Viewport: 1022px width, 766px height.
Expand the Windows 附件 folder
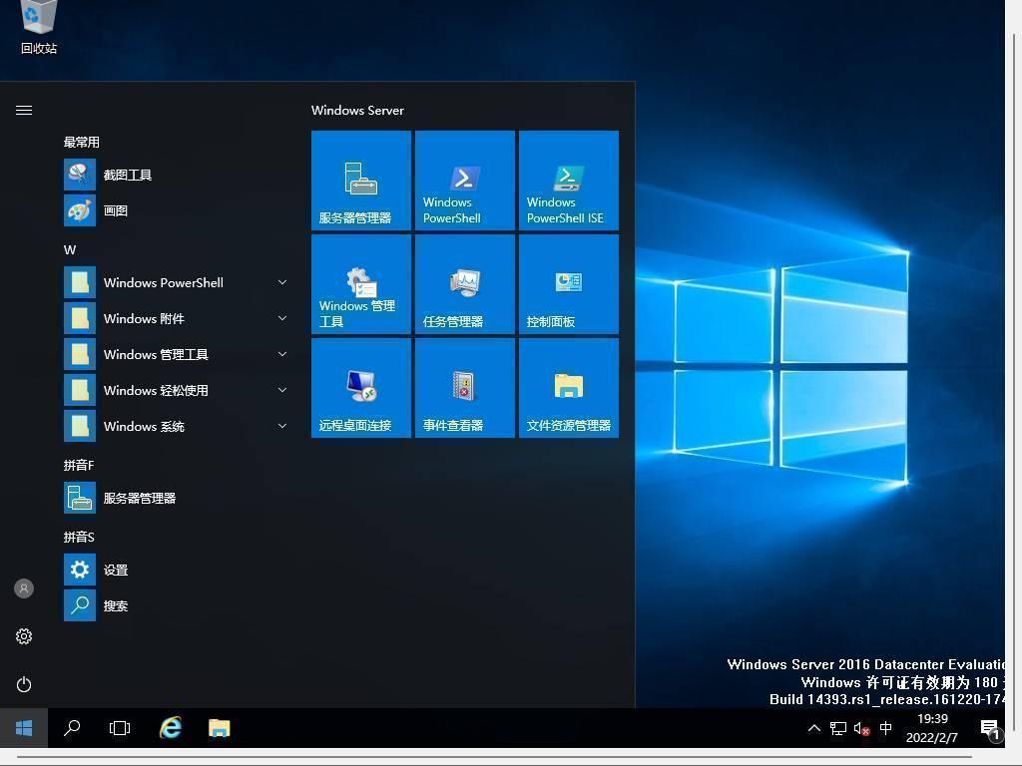(x=176, y=318)
